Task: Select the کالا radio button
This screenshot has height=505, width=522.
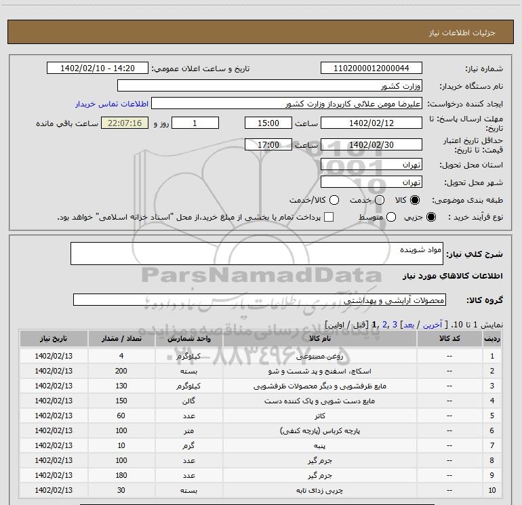Action: 415,200
